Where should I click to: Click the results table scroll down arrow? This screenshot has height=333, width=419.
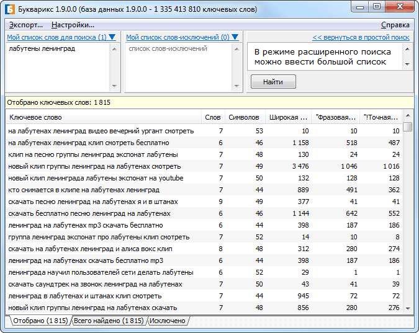[408, 308]
